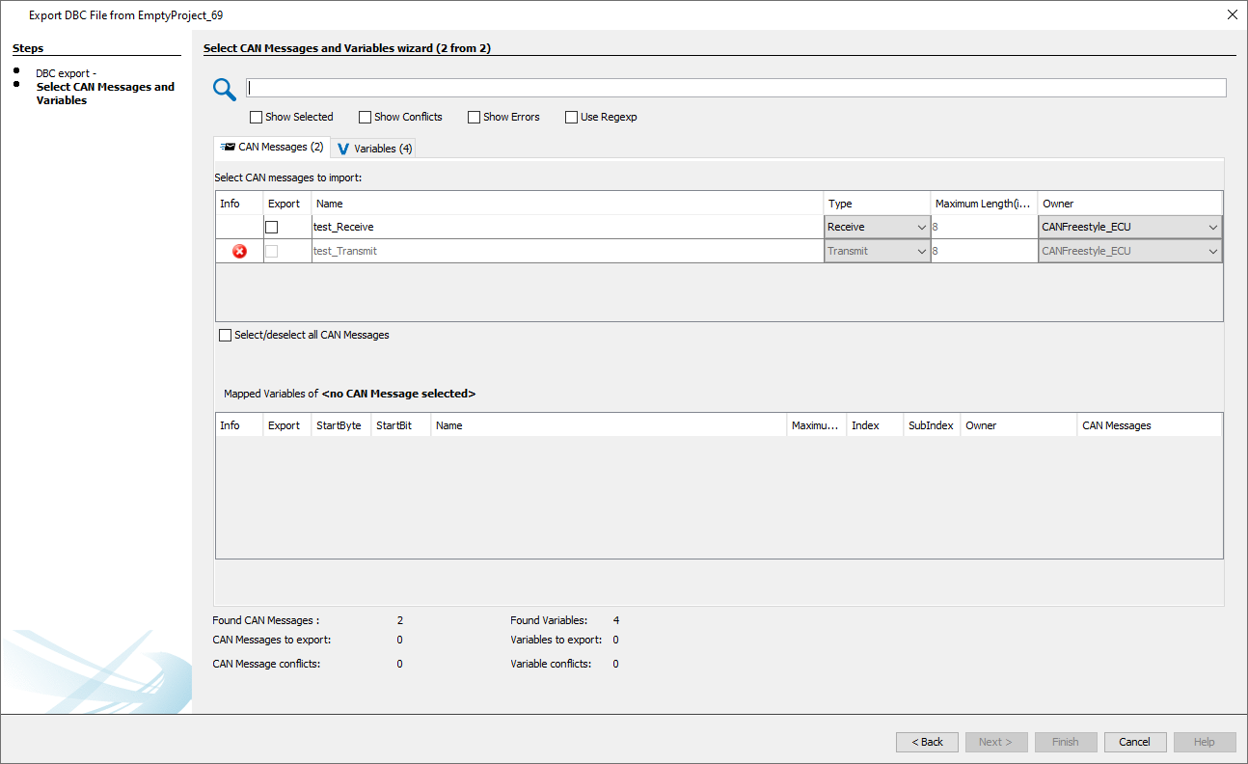Enable the Show Conflicts checkbox
The height and width of the screenshot is (764, 1248).
(x=365, y=116)
